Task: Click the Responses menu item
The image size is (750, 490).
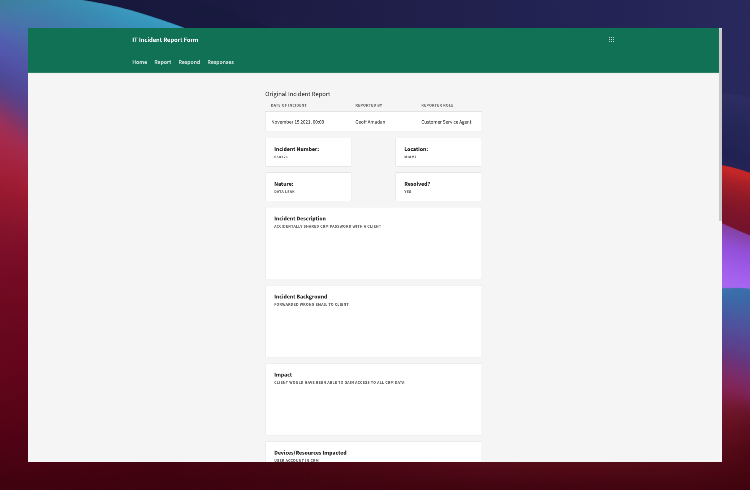Action: point(220,62)
